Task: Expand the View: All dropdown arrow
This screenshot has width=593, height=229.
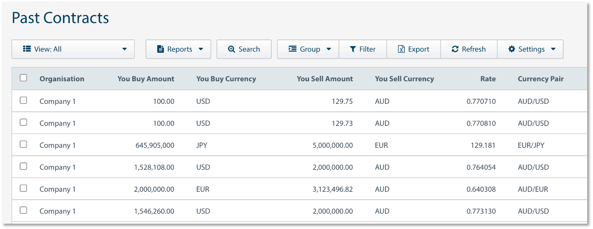Action: coord(125,49)
